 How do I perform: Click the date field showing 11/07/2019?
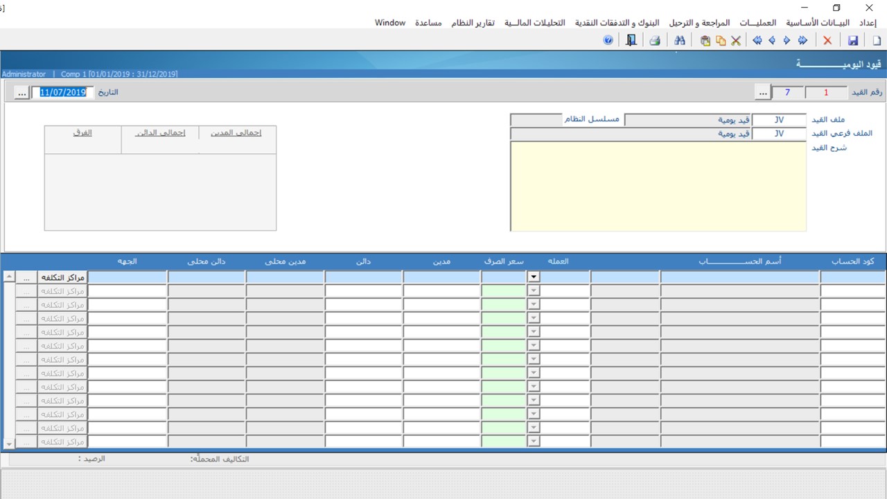pyautogui.click(x=62, y=93)
